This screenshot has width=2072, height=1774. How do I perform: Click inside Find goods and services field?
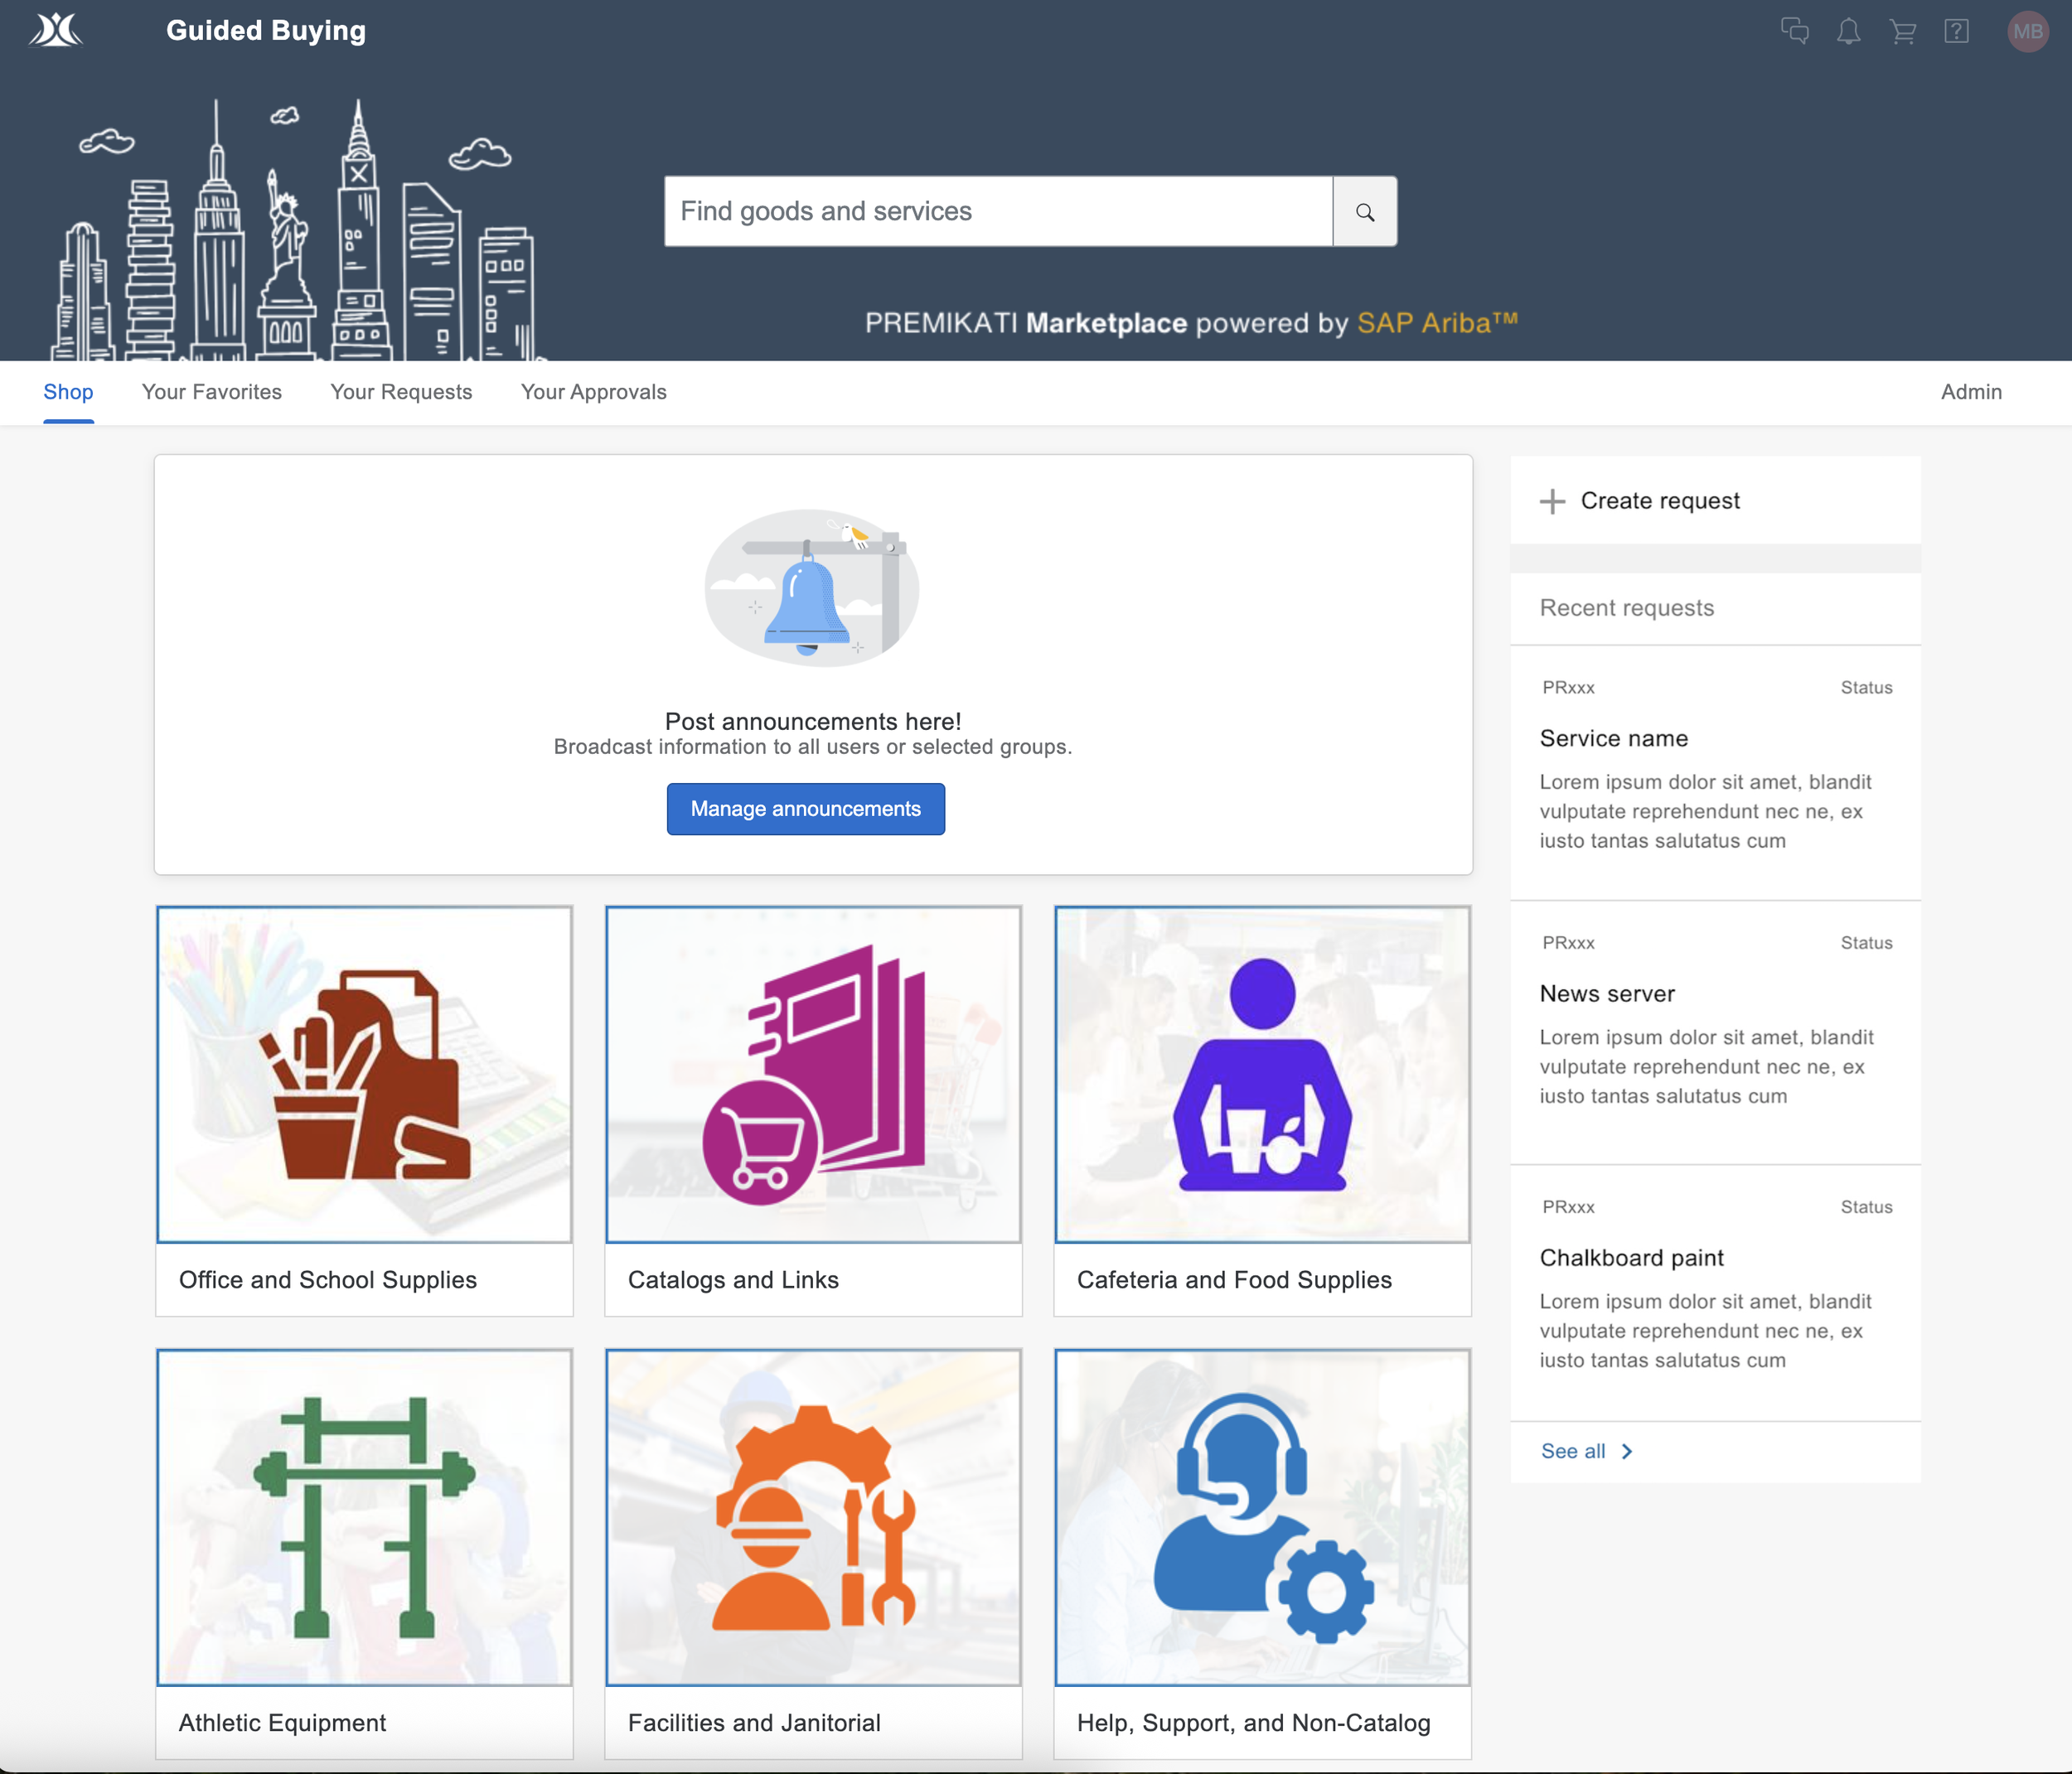tap(997, 212)
